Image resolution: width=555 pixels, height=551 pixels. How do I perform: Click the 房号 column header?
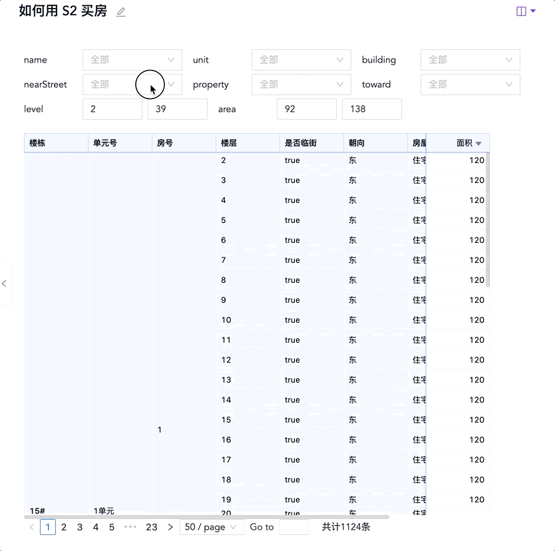pos(184,143)
